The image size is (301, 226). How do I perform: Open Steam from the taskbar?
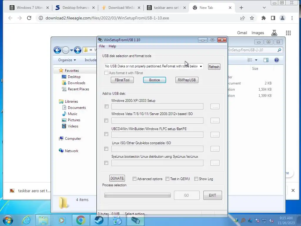[99, 220]
